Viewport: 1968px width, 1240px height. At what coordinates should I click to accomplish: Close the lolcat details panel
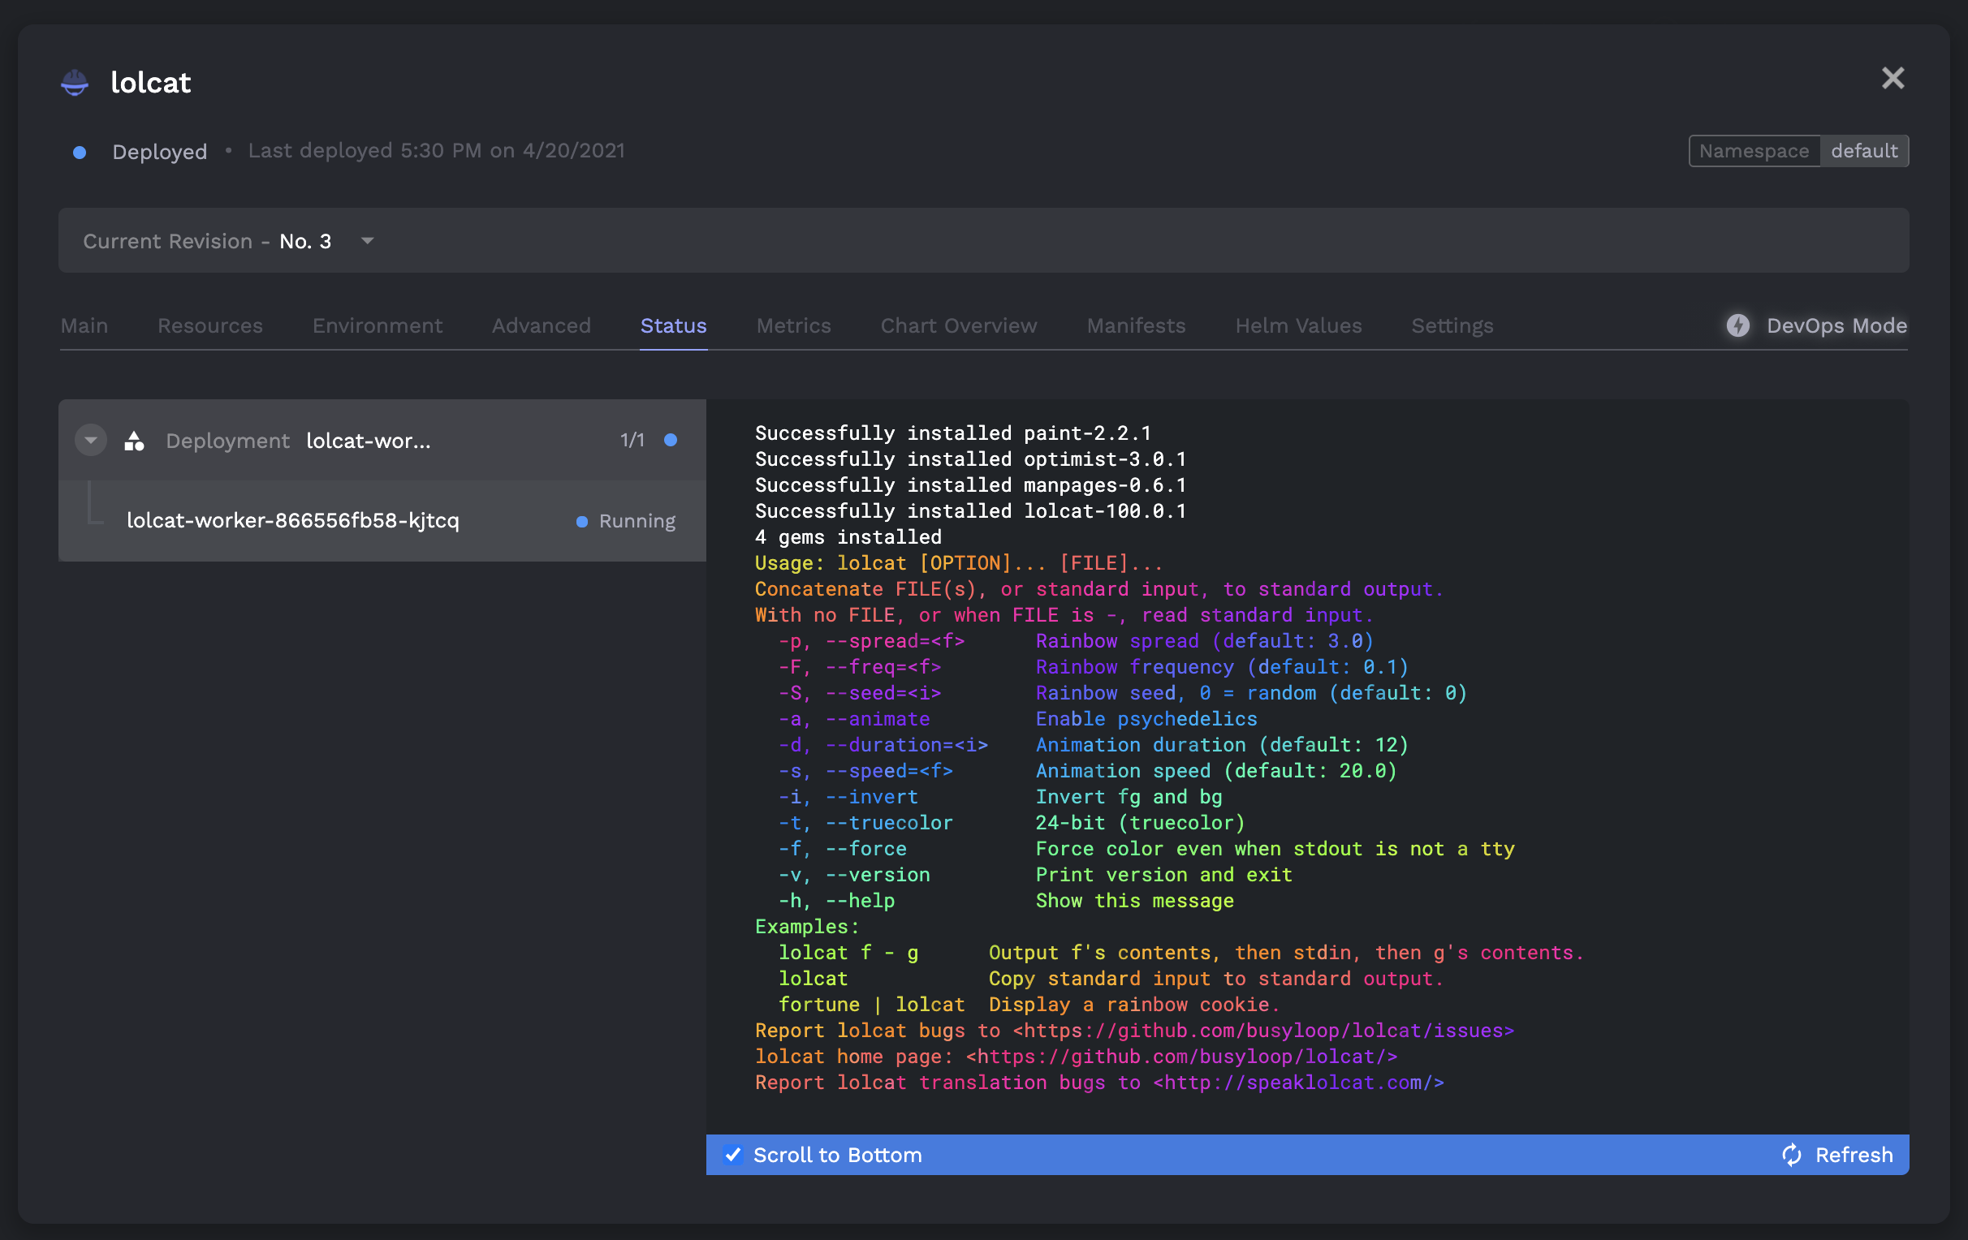click(1892, 79)
